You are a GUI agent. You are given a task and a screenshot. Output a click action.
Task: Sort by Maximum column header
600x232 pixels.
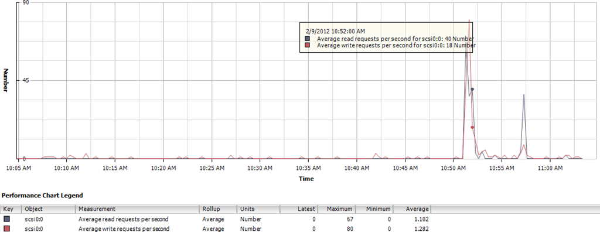[x=336, y=209]
